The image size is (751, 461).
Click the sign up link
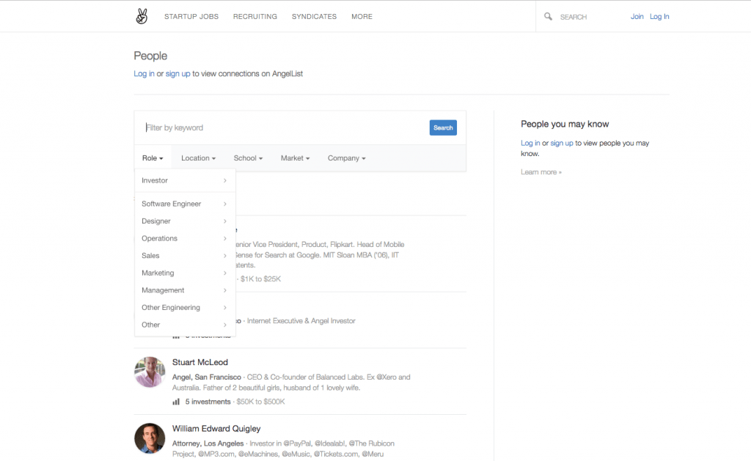[x=177, y=73]
